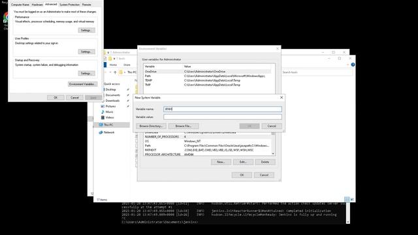
Task: Switch to the Remote tab
Action: point(86,5)
